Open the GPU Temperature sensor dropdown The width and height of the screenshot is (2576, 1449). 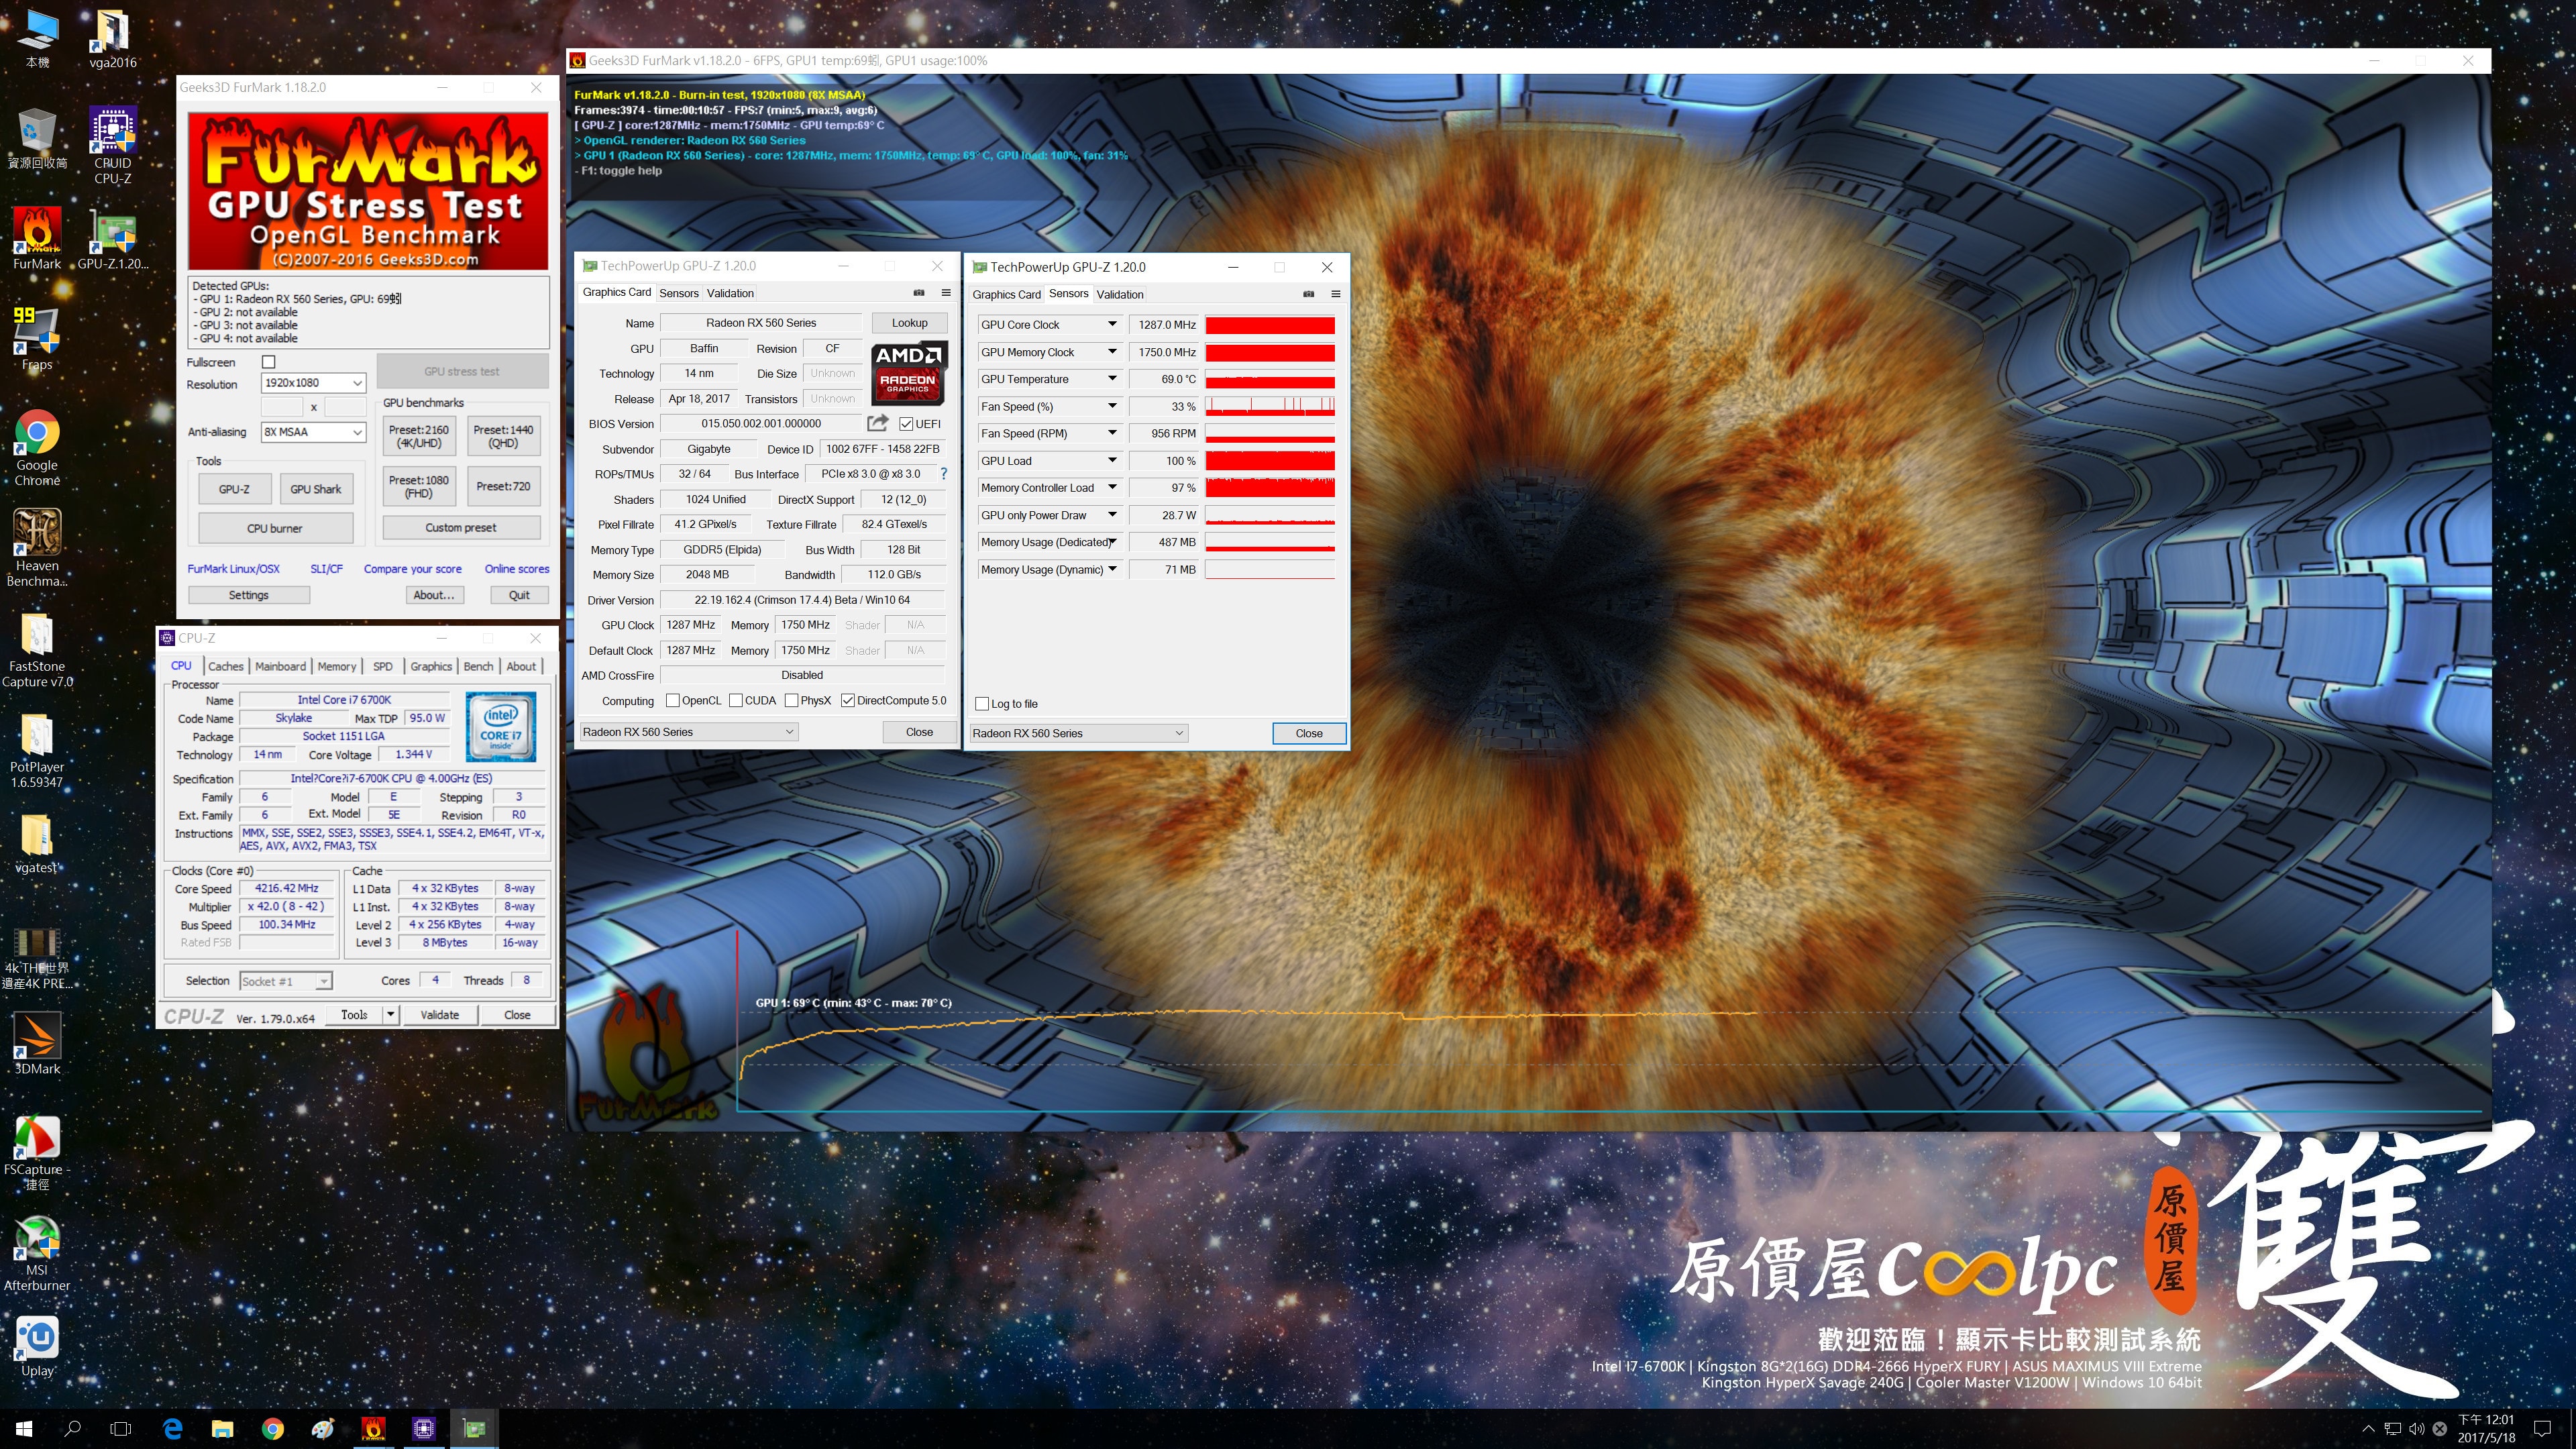[1111, 379]
